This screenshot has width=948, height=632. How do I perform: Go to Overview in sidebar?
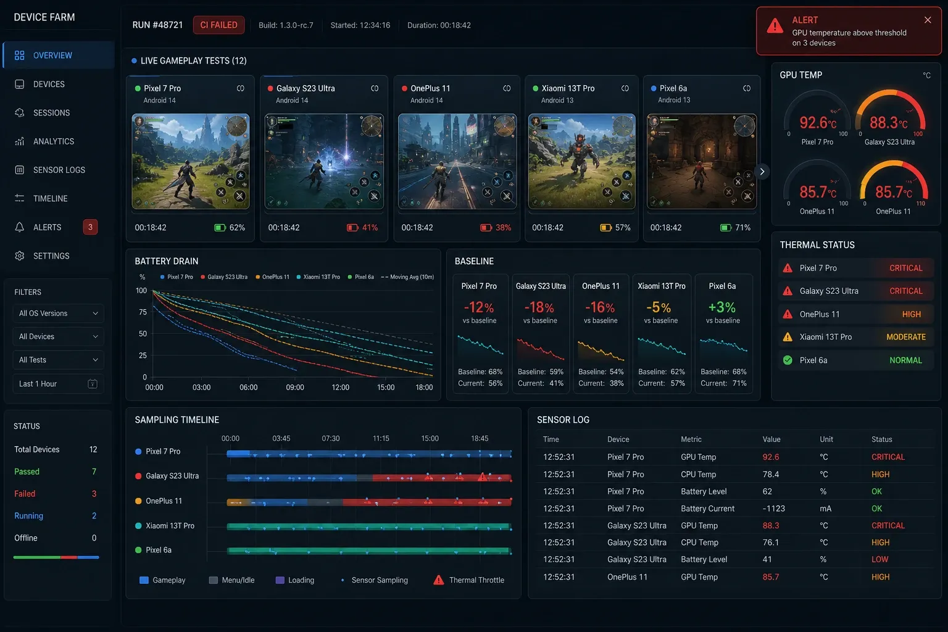(59, 56)
